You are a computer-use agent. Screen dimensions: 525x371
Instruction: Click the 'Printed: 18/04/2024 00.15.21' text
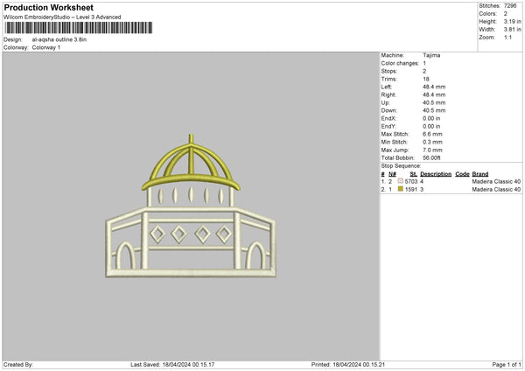point(348,364)
